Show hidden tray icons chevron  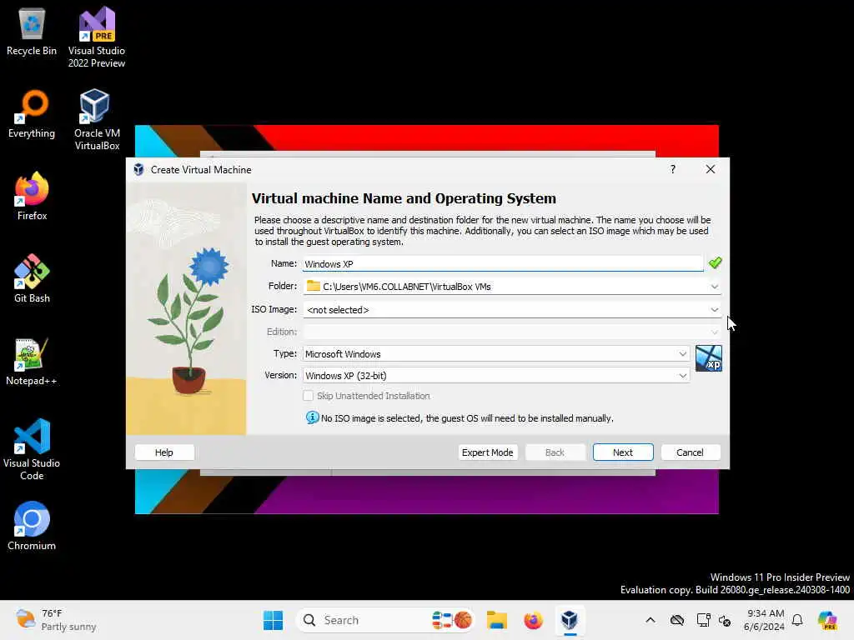pos(651,620)
